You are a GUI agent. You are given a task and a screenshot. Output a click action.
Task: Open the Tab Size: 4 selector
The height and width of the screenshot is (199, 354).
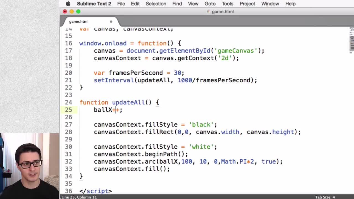325,197
